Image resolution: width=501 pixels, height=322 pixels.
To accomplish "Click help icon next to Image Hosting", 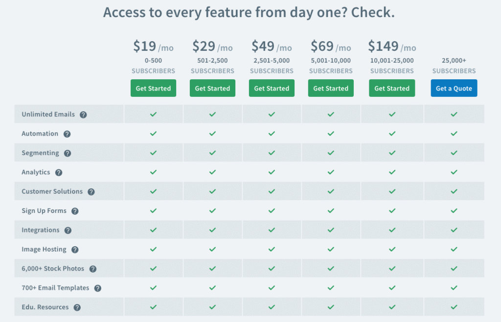I will pos(75,250).
